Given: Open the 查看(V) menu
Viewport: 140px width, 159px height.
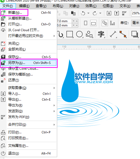Looking at the screenshot, I should point(41,6).
